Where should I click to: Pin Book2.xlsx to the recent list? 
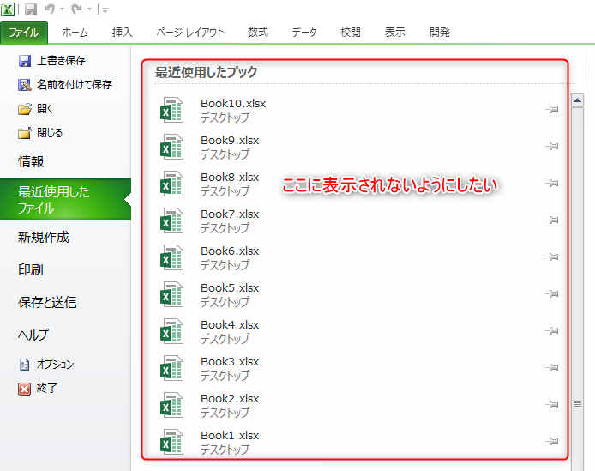[552, 405]
